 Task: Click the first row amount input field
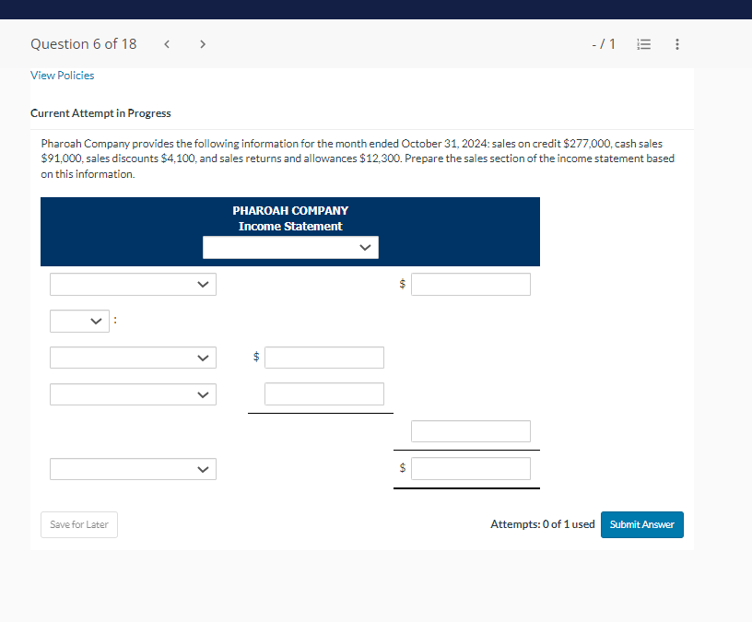pyautogui.click(x=471, y=285)
